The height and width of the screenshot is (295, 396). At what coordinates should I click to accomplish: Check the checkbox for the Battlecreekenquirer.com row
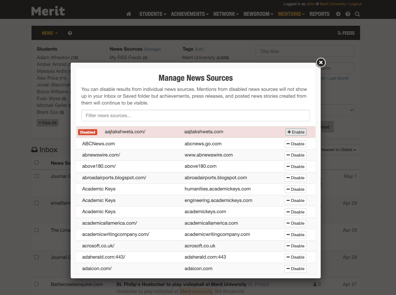click(x=36, y=284)
